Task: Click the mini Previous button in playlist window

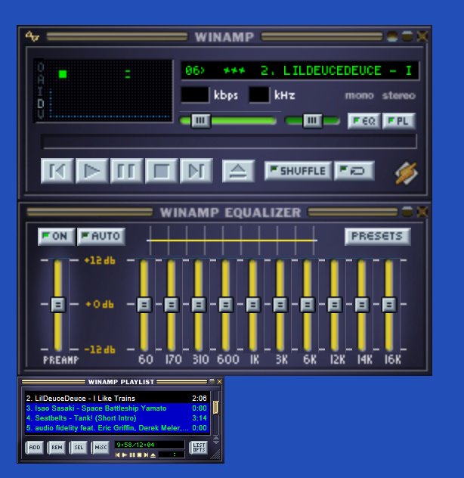Action: (118, 455)
